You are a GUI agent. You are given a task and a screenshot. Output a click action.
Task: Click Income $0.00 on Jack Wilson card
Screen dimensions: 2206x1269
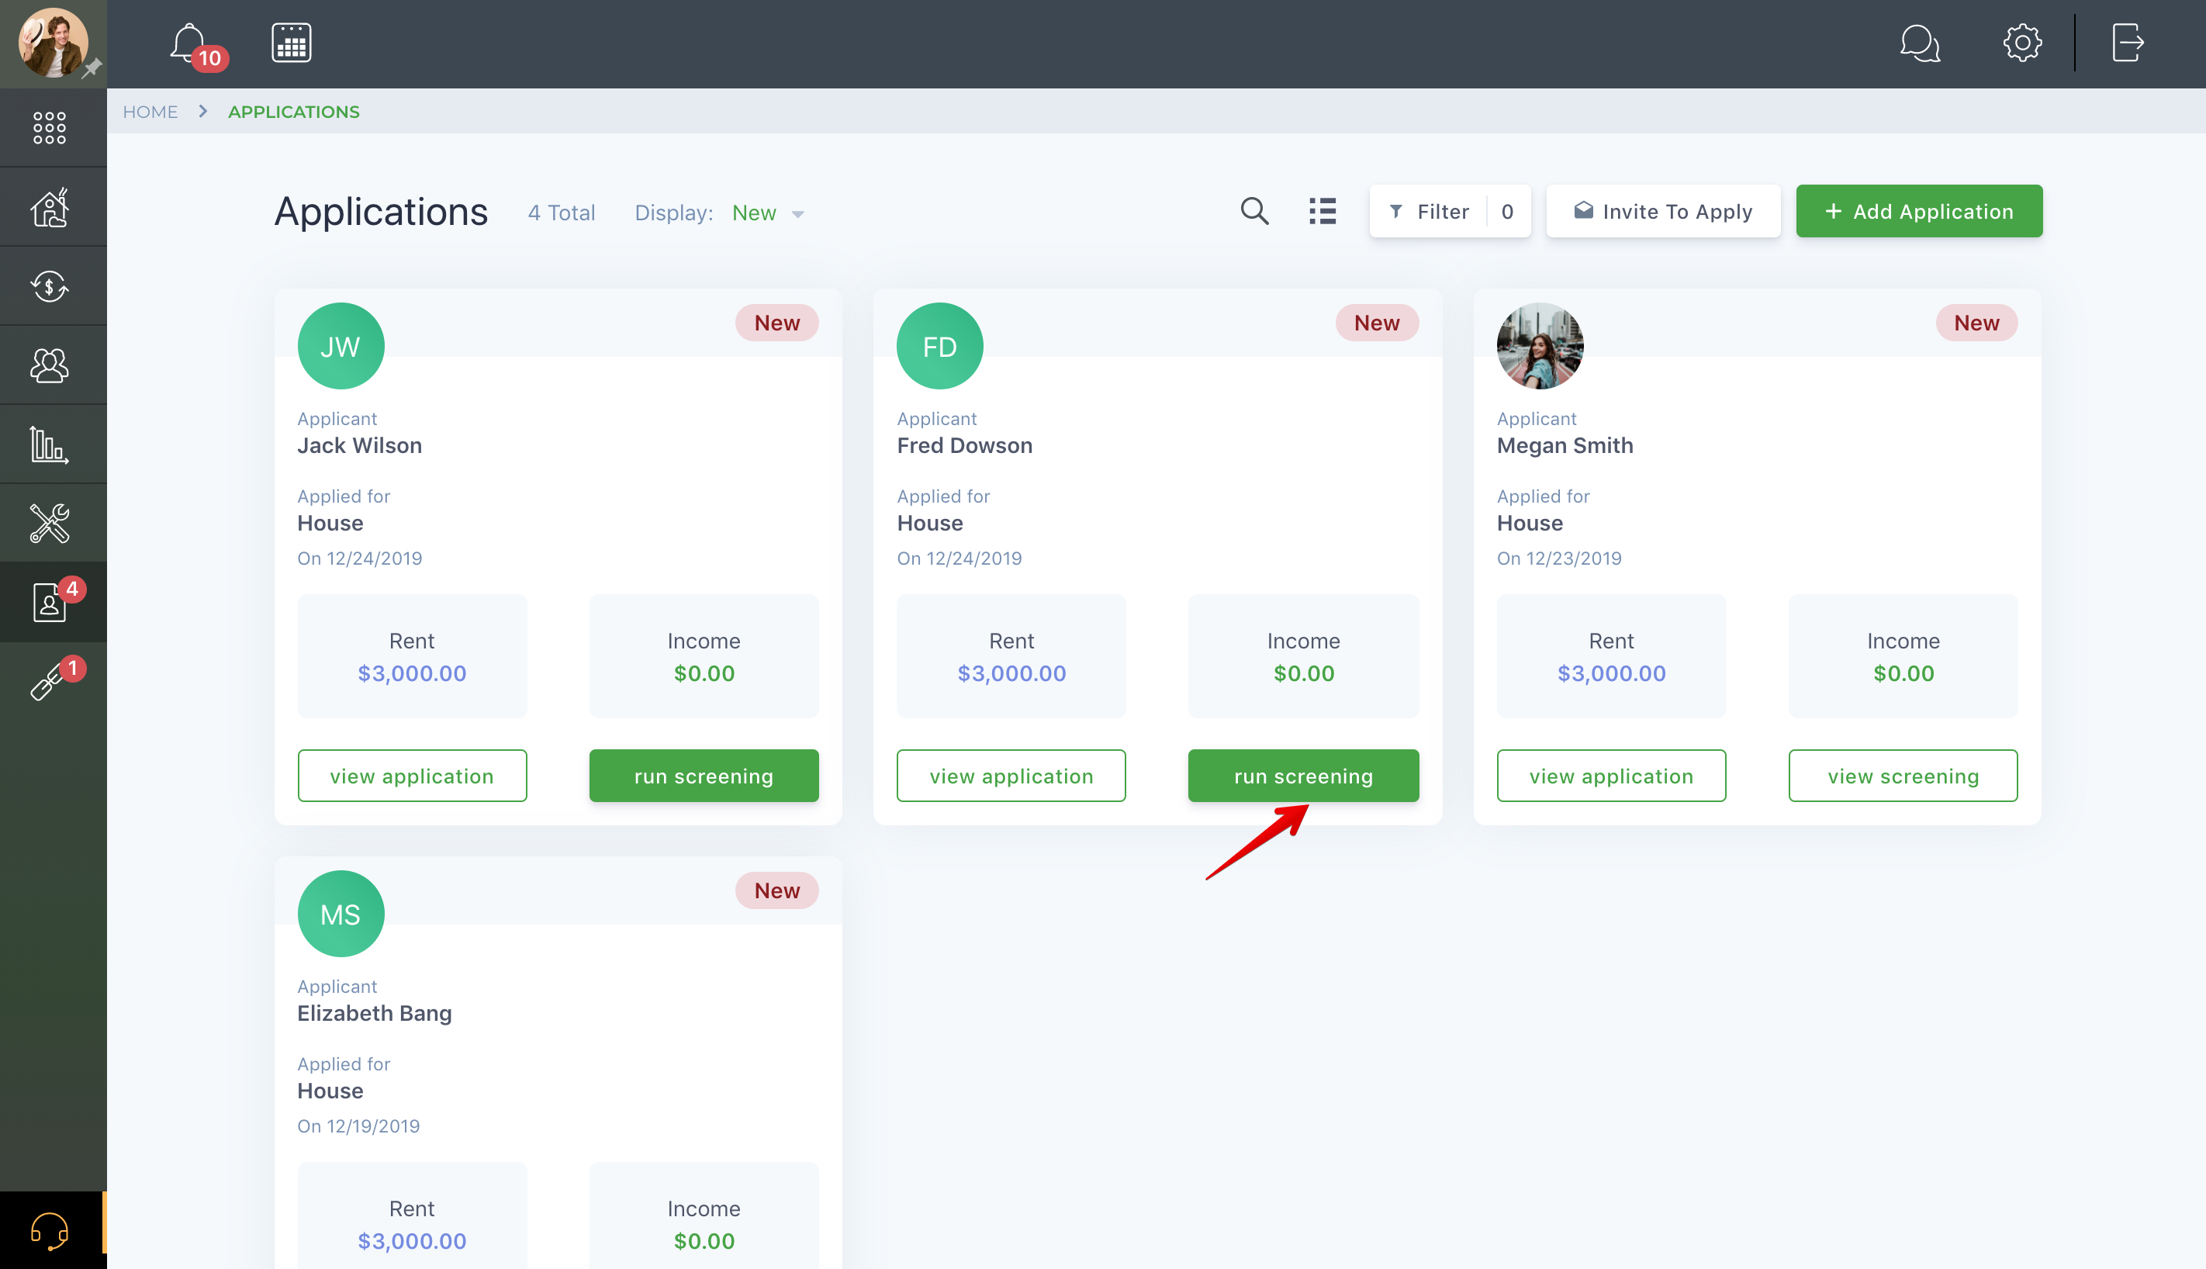coord(704,656)
